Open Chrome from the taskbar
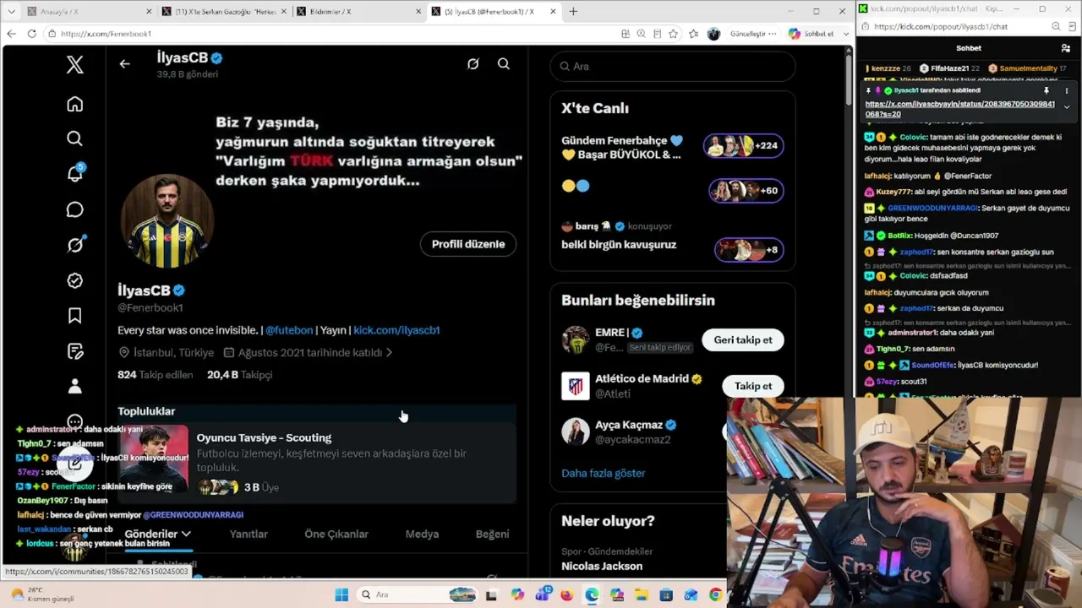The image size is (1082, 608). coord(716,595)
